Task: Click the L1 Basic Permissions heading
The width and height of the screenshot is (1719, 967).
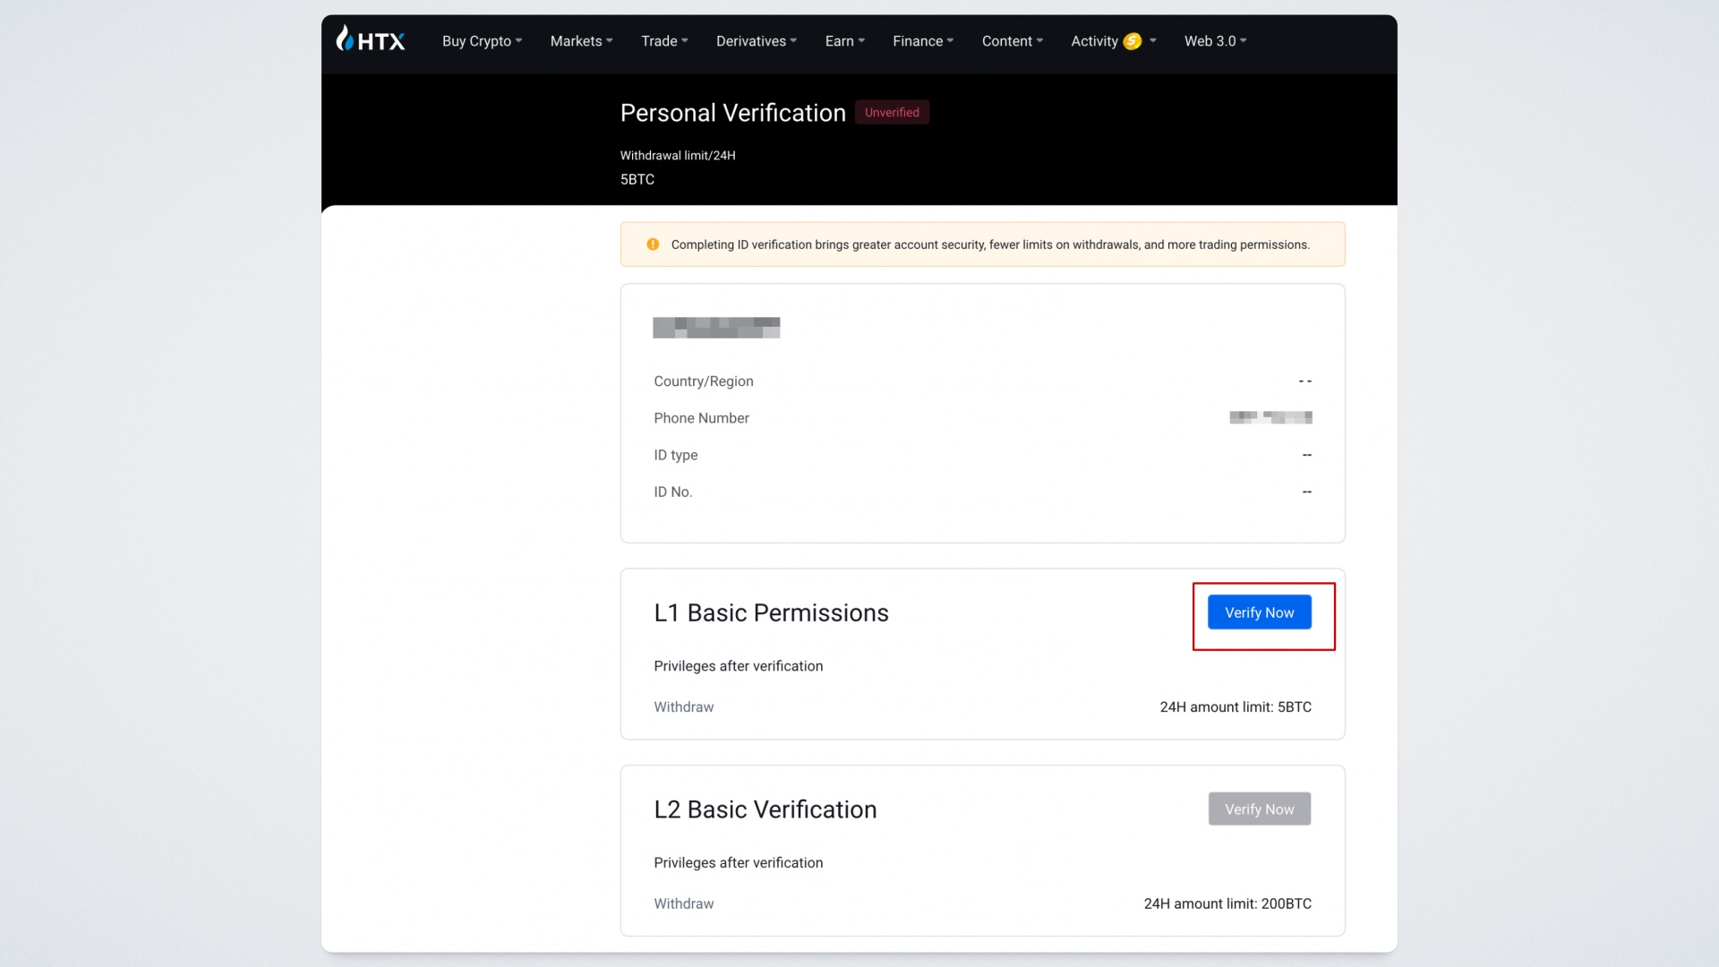Action: coord(771,613)
